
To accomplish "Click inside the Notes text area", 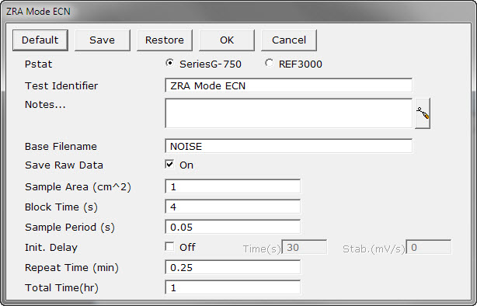I will click(x=289, y=113).
